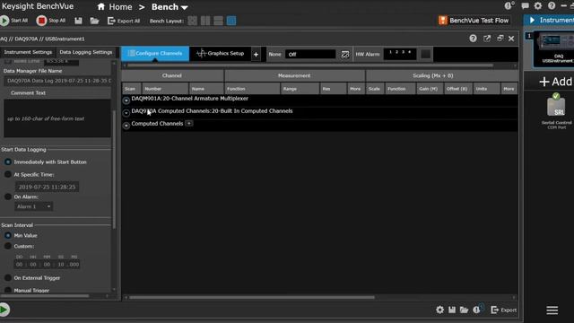Select the two-column bench layout
Screen dimensions: 574x323
coord(205,21)
